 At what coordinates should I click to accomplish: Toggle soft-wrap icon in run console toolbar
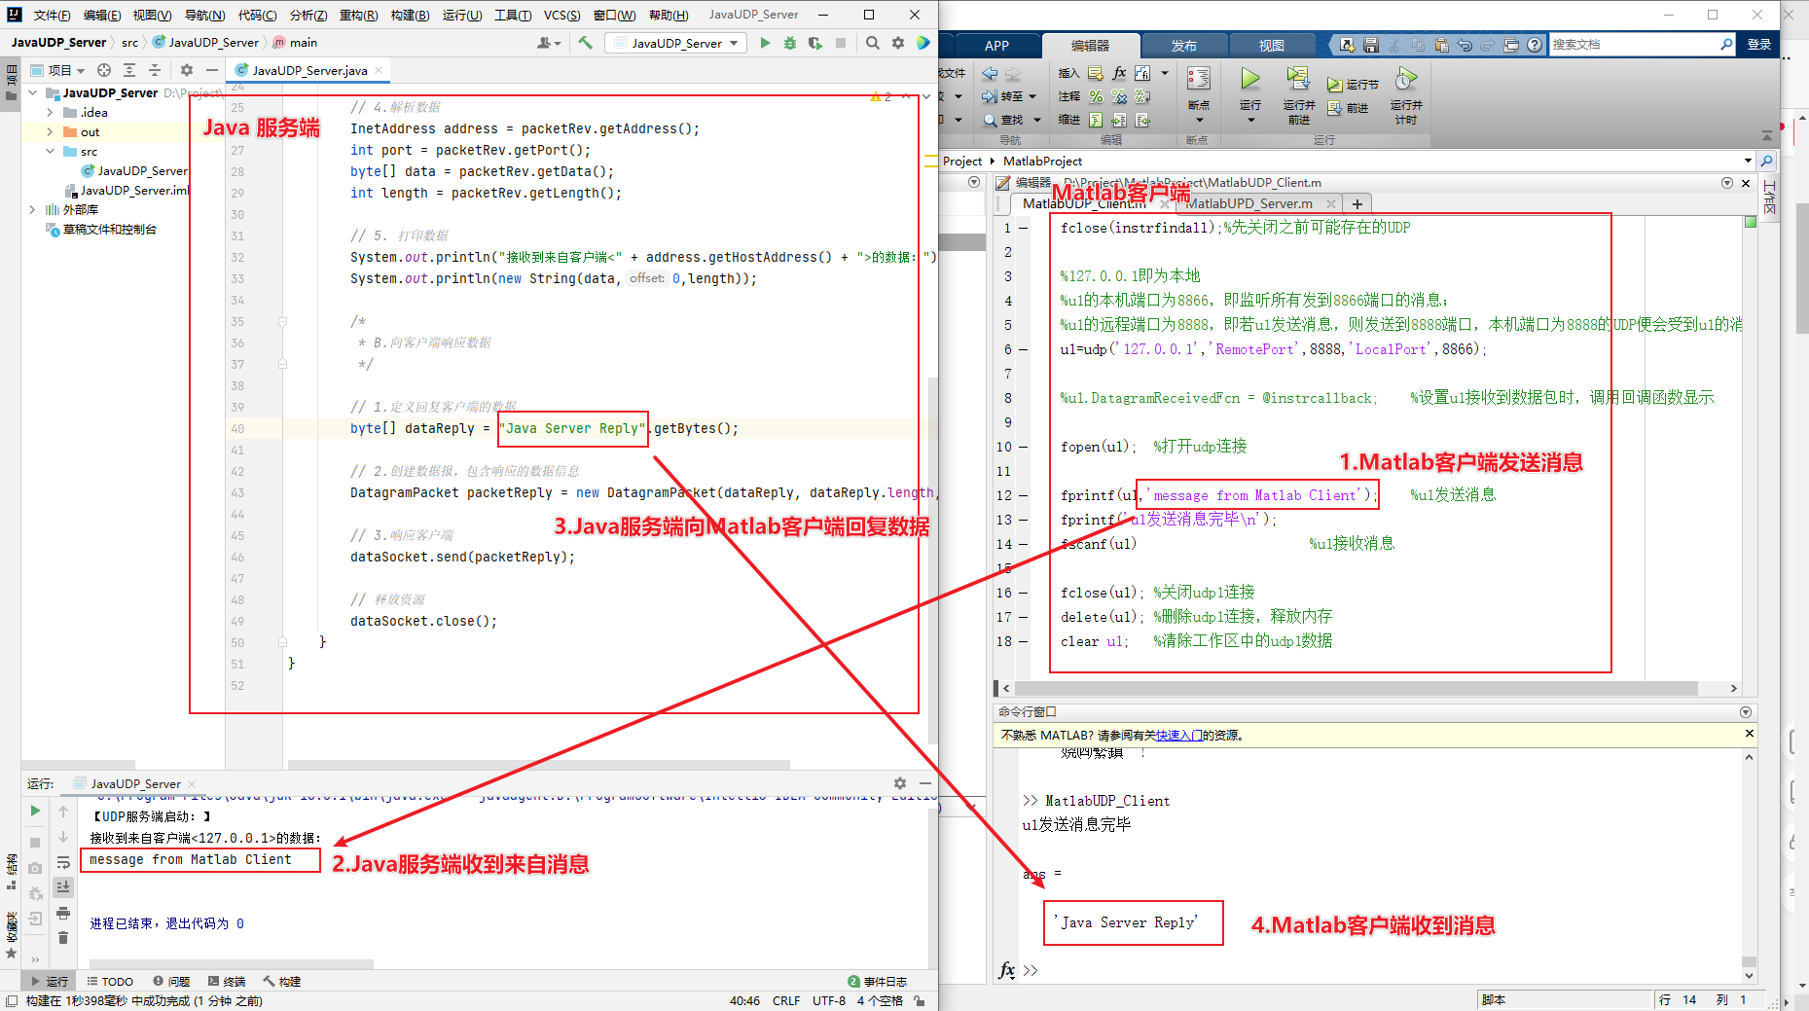63,863
